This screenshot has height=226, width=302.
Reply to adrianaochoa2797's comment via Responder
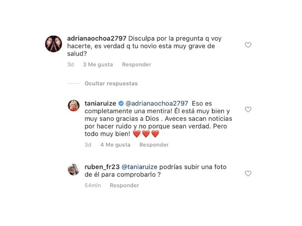coord(137,64)
